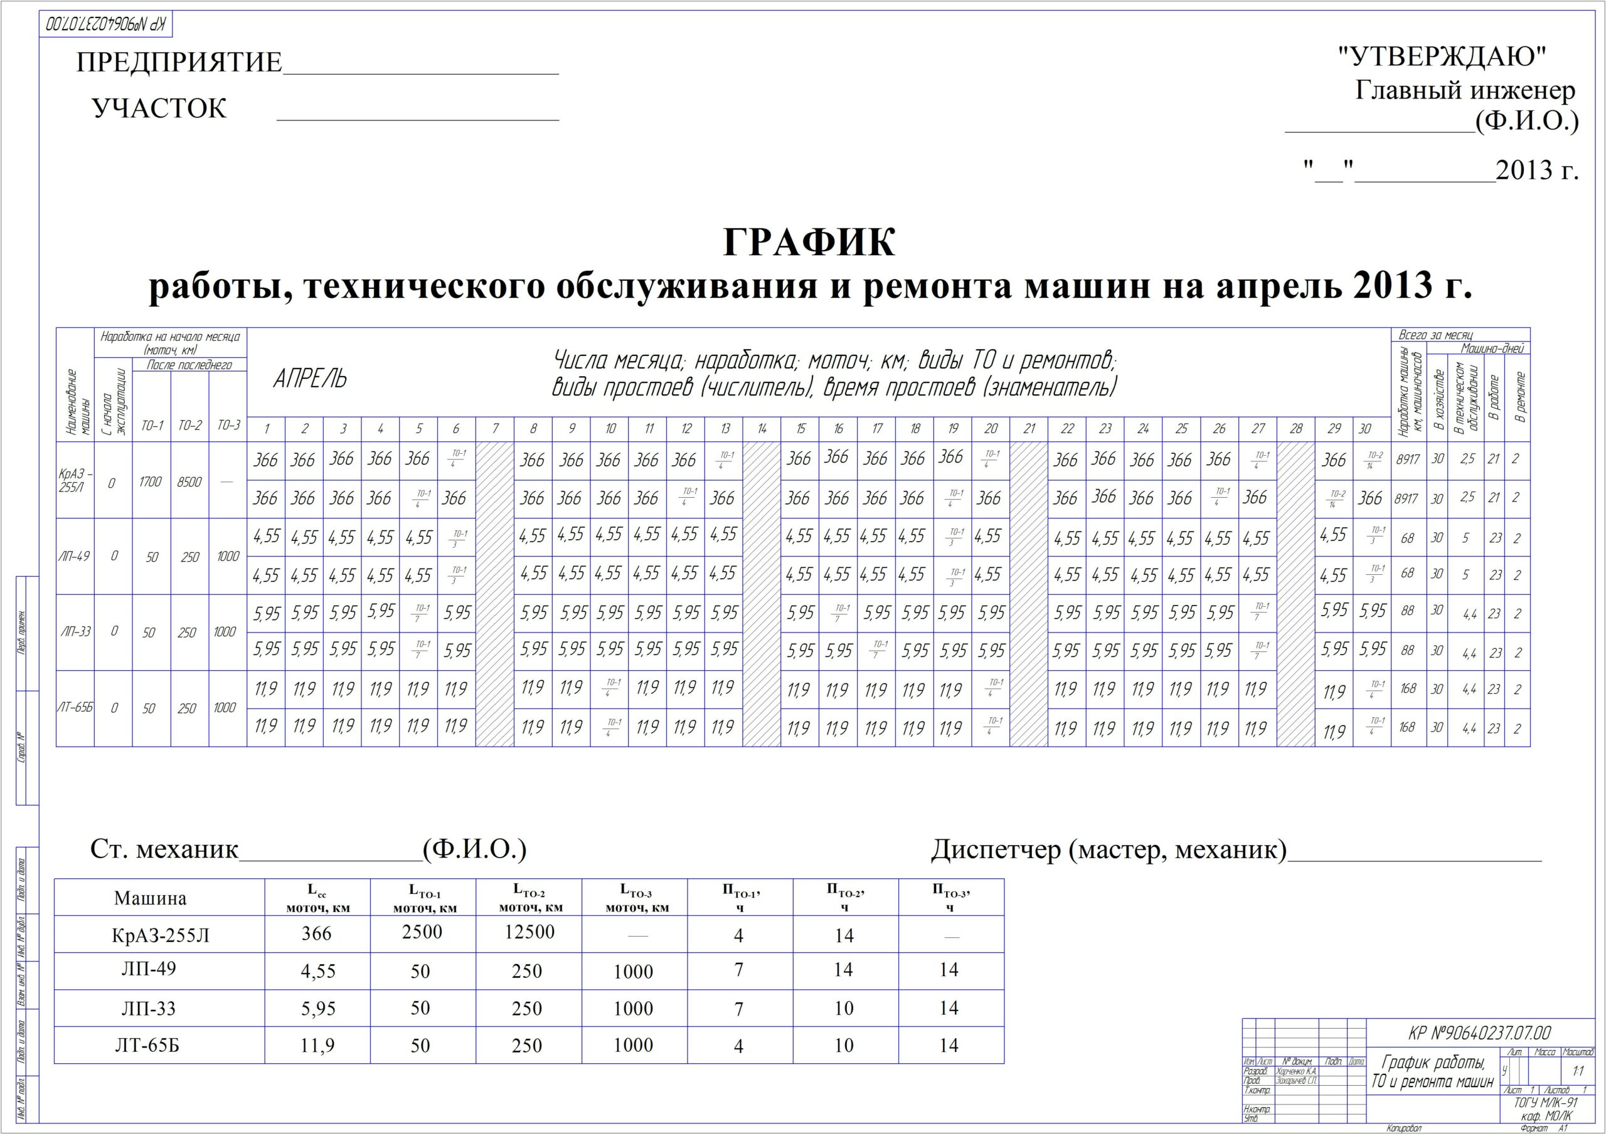The height and width of the screenshot is (1134, 1606).
Task: Click "Машина" header in lower table
Action: coord(151,898)
